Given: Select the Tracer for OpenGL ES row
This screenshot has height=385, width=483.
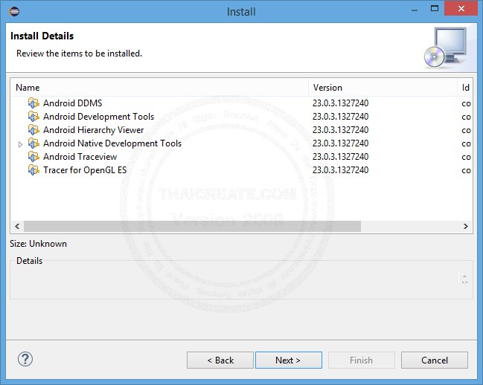Looking at the screenshot, I should tap(241, 170).
